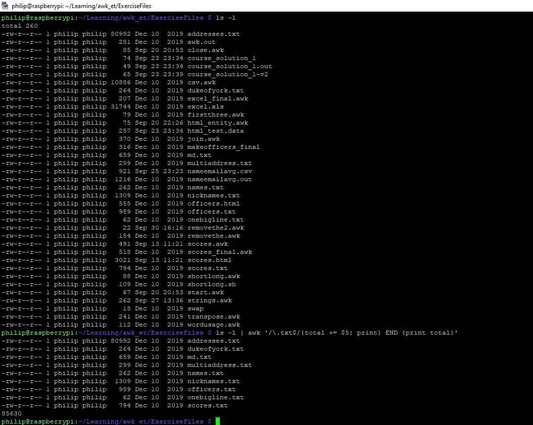Click the file size 31744 of excel.xls
The image size is (533, 425).
click(121, 107)
